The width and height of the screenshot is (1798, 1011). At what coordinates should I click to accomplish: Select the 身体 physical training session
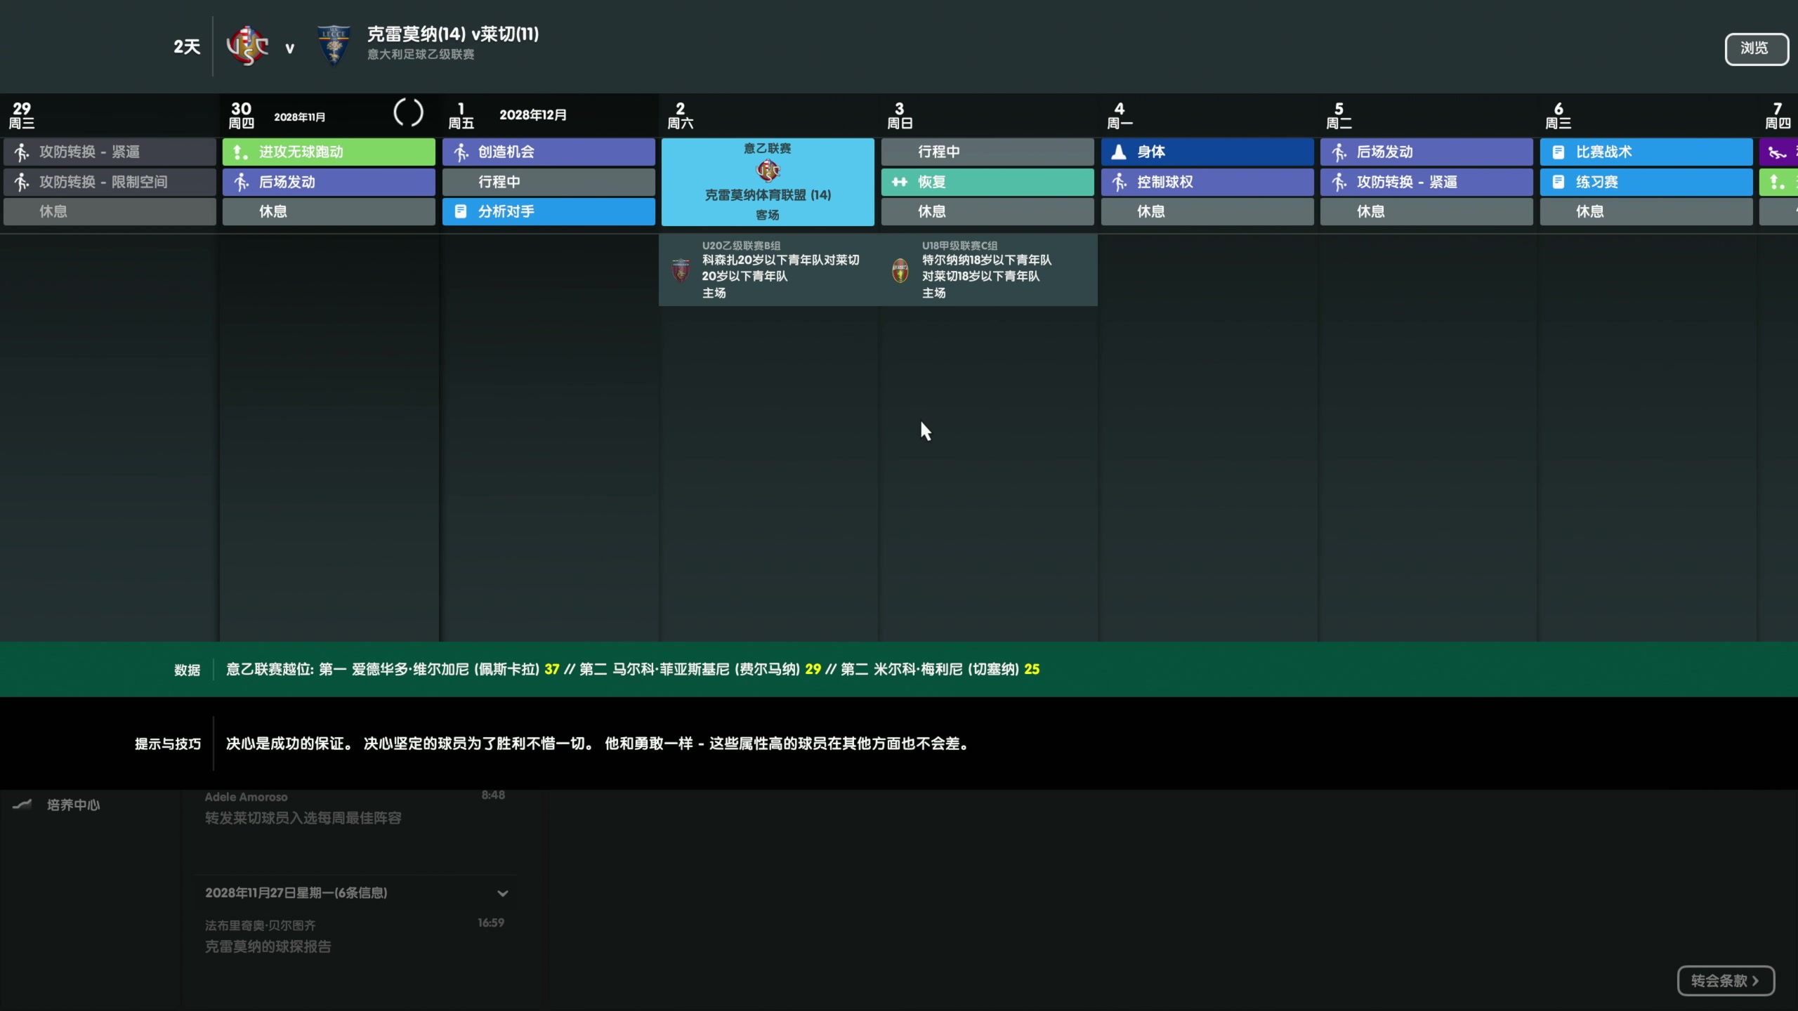[x=1207, y=152]
